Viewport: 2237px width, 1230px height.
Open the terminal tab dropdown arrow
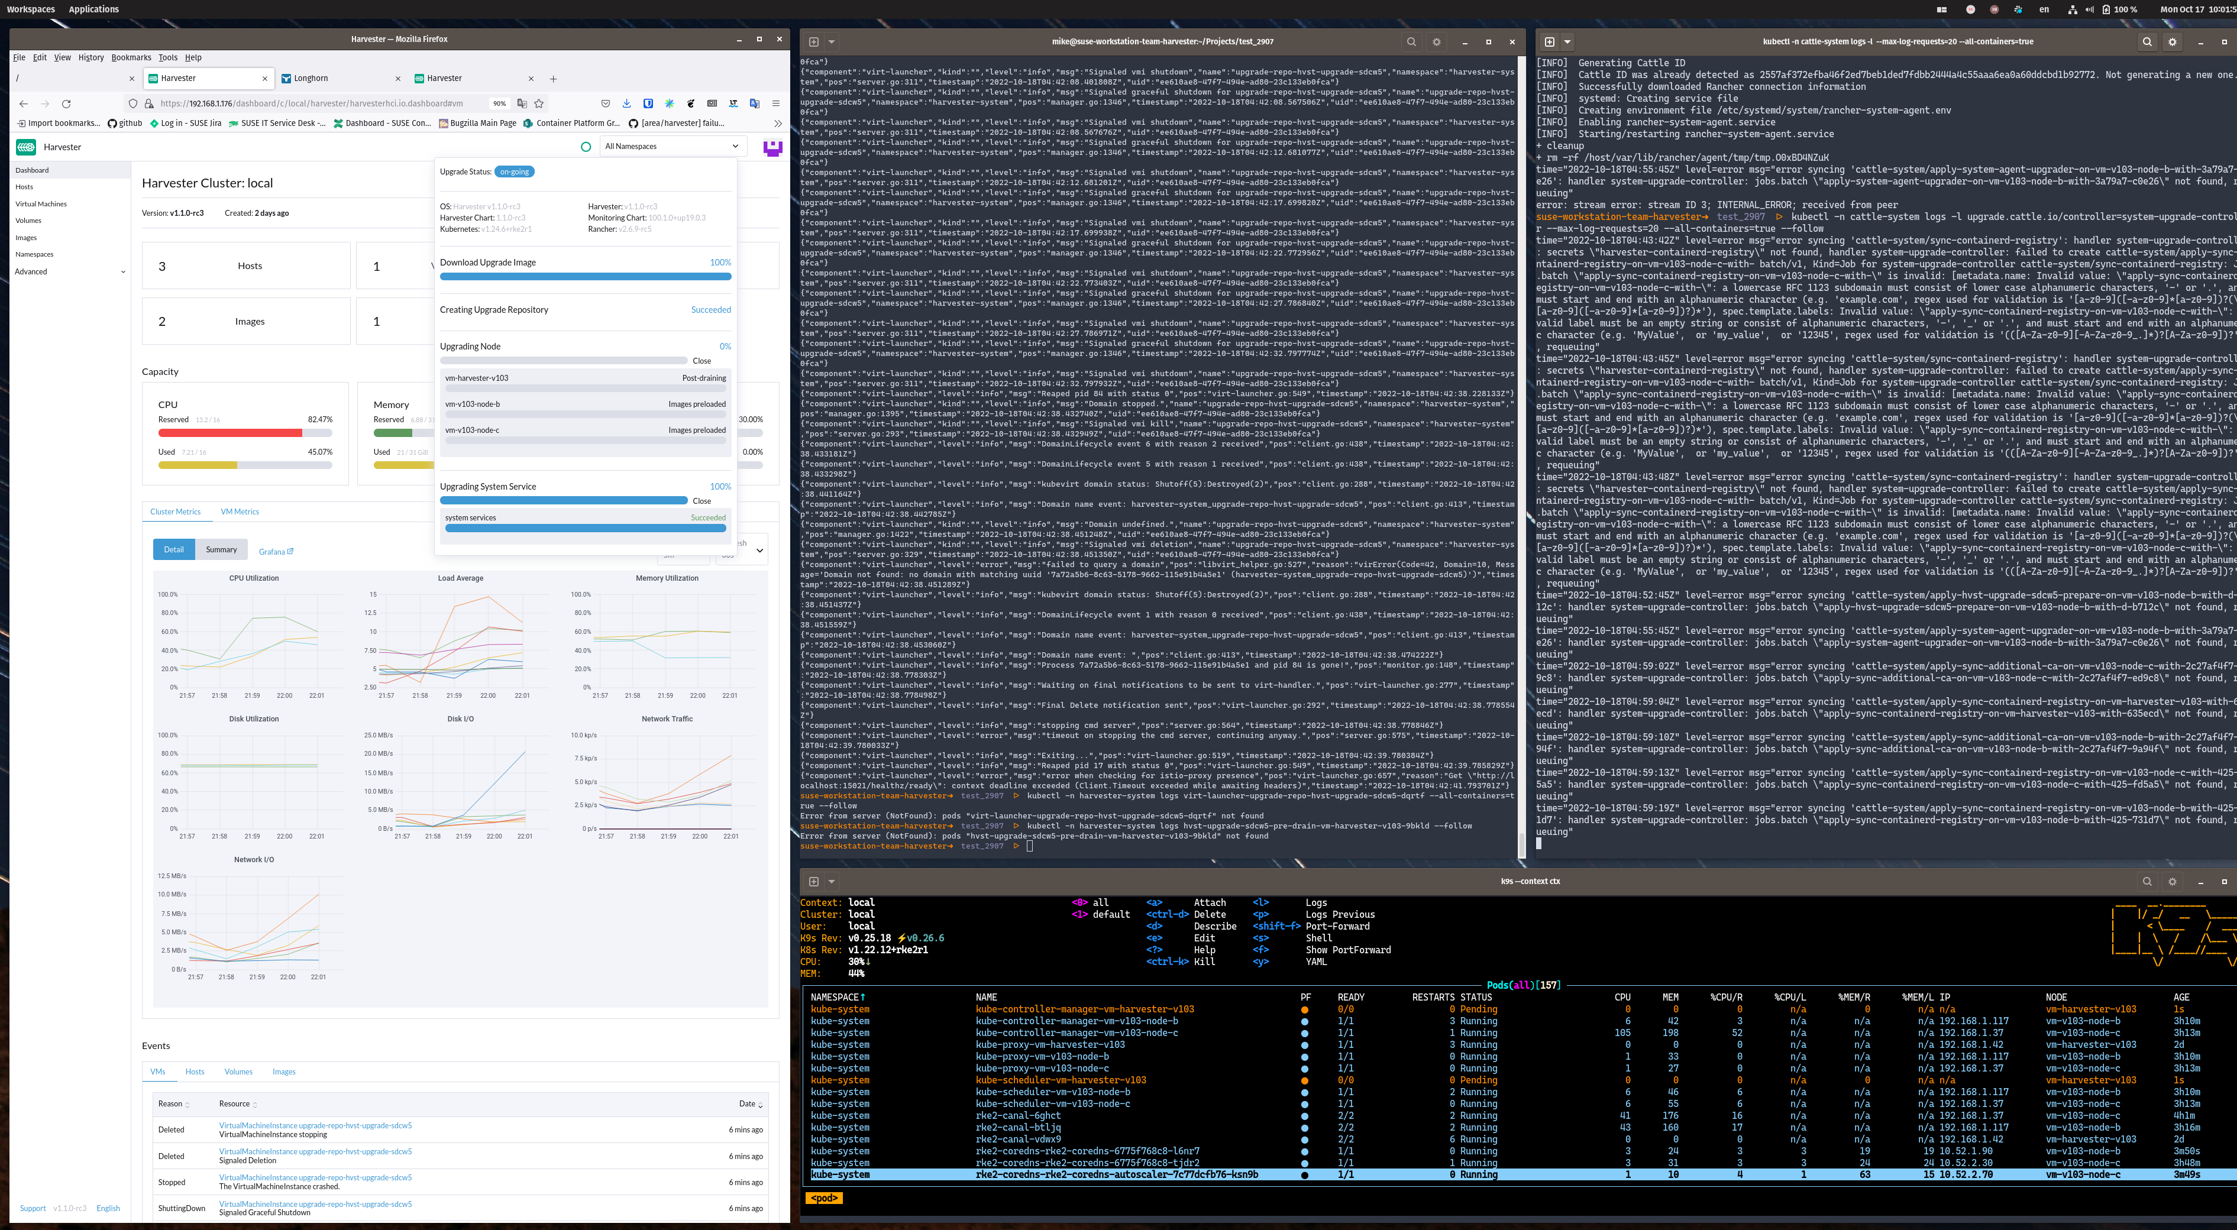pyautogui.click(x=831, y=41)
